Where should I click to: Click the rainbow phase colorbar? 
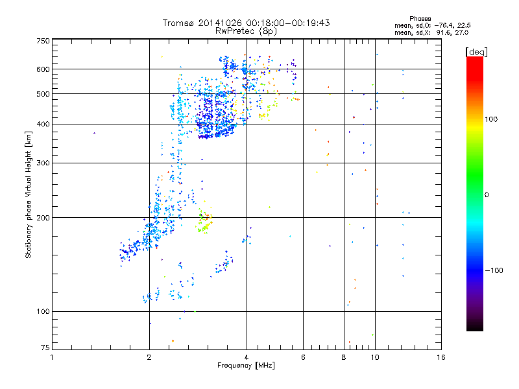point(475,193)
